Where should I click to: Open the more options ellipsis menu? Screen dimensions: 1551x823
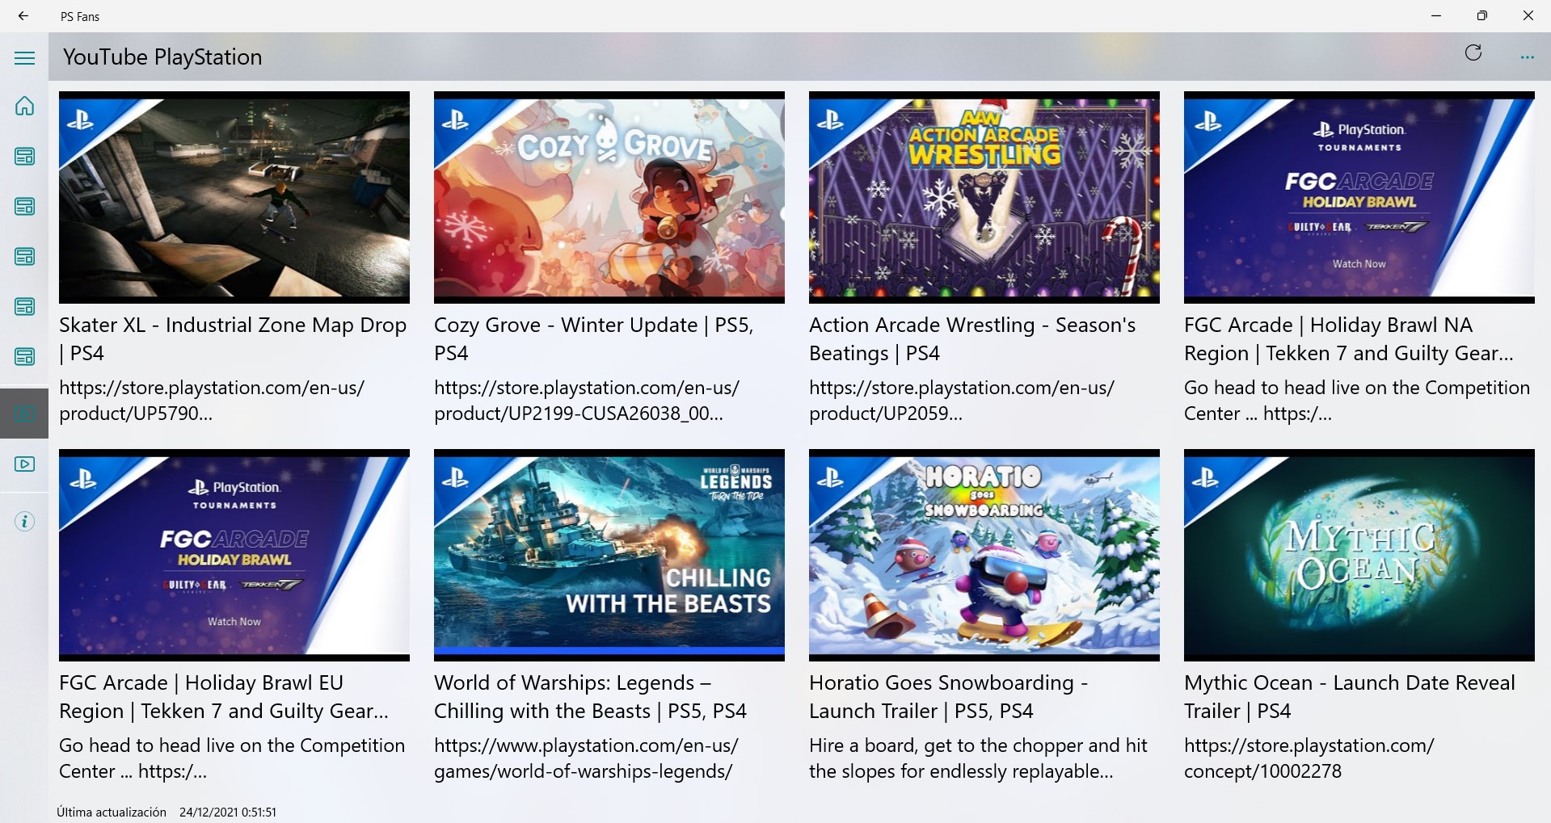[1527, 57]
